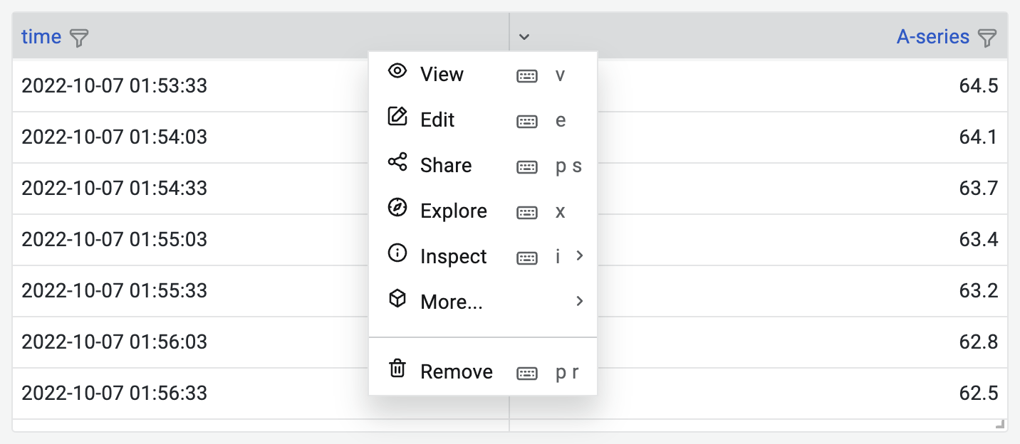Select the share-nodes icon next to Share
This screenshot has height=444, width=1020.
point(397,162)
